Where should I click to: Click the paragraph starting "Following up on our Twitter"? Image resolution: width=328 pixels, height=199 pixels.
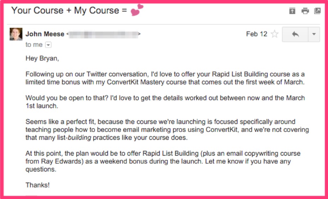(x=165, y=78)
